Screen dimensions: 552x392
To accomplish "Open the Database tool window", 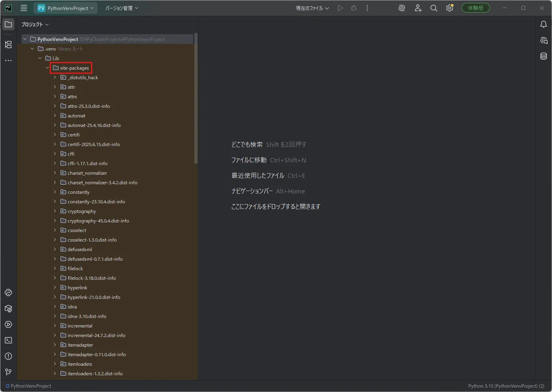I will (x=544, y=56).
